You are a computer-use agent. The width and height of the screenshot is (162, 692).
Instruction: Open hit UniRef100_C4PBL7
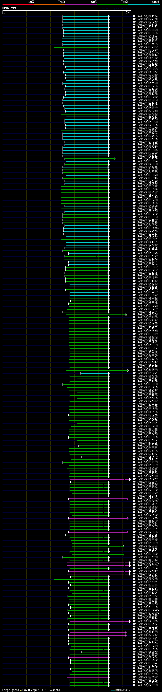pos(145,36)
